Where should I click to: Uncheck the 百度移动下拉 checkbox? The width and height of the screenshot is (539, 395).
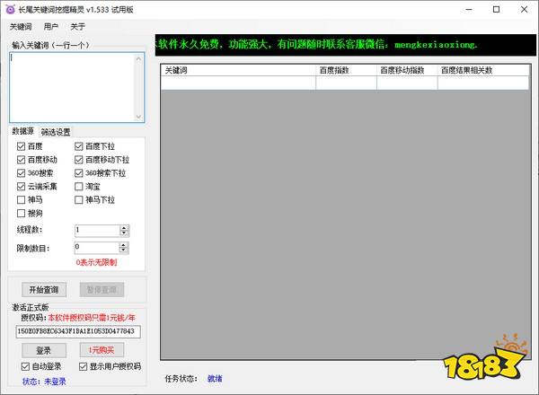point(79,160)
